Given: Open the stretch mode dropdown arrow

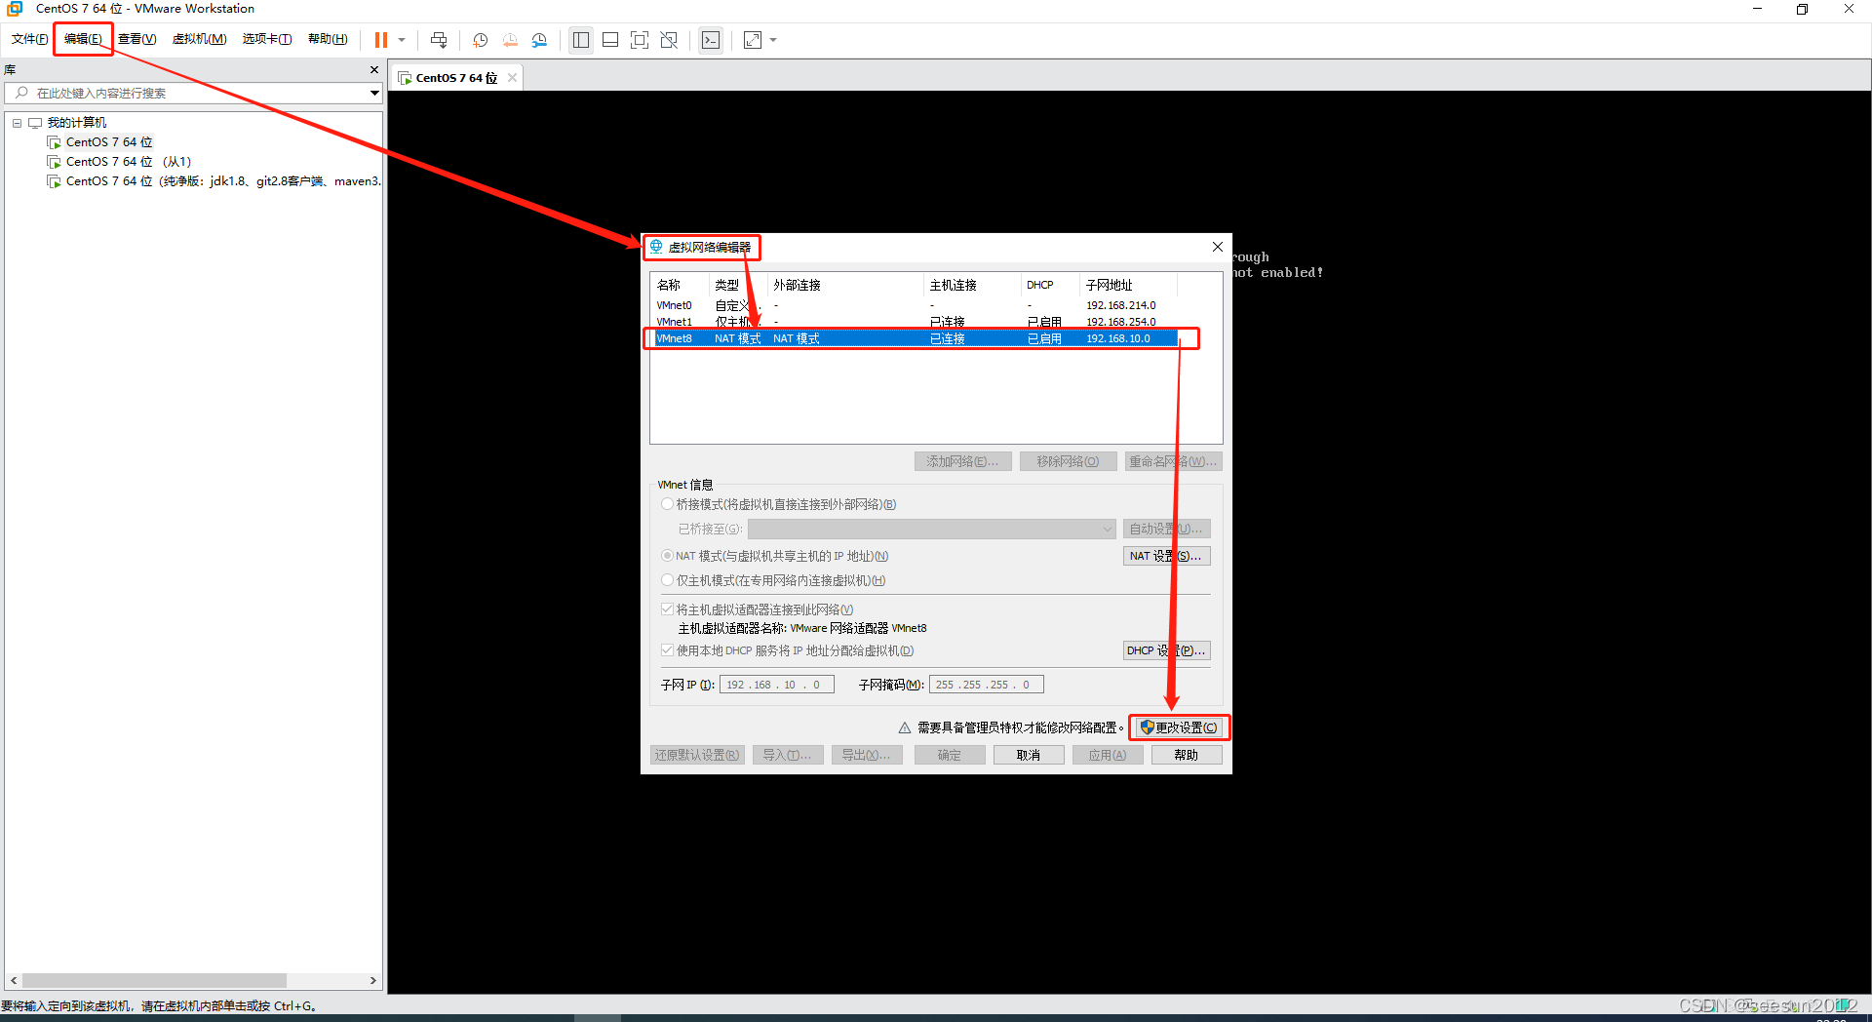Looking at the screenshot, I should [x=773, y=40].
